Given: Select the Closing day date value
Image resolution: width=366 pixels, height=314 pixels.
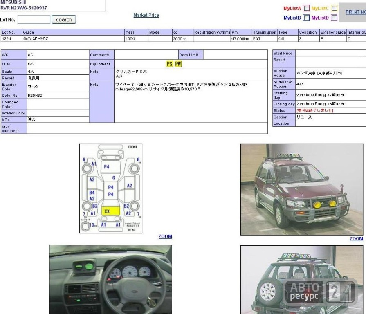Looking at the screenshot, I should (x=320, y=104).
